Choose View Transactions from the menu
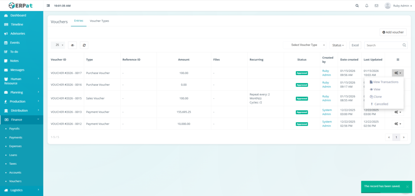 click(384, 82)
